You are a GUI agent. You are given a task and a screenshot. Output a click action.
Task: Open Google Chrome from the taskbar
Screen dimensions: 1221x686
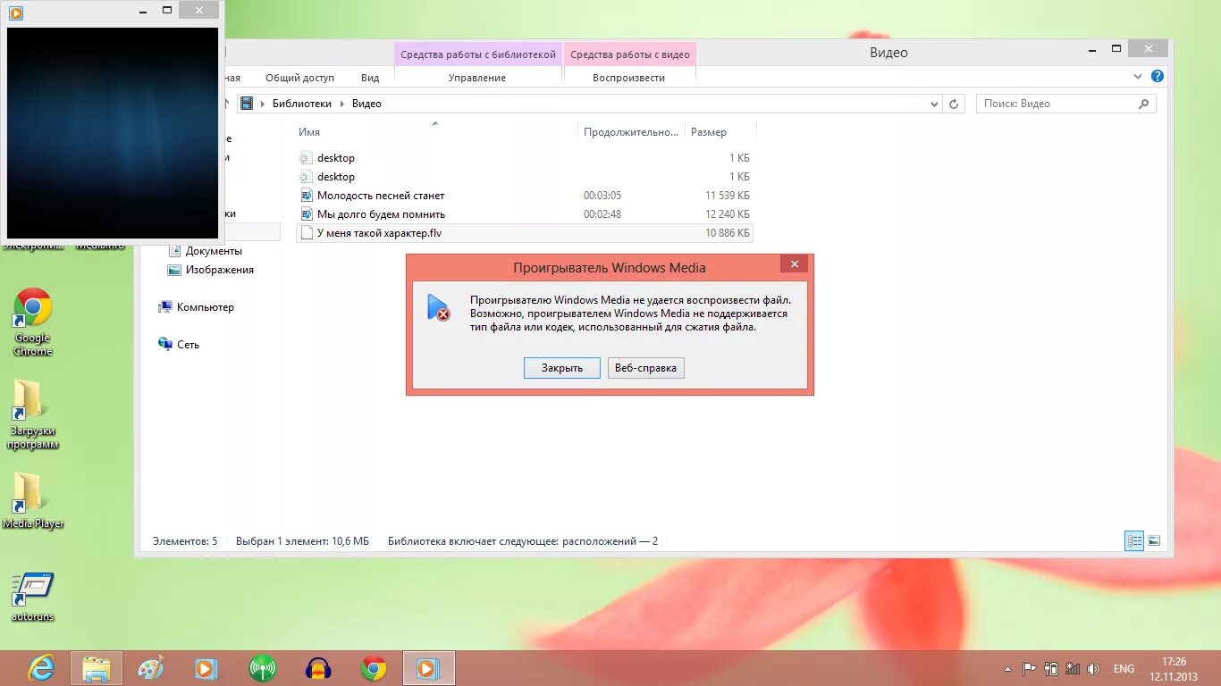click(x=374, y=668)
